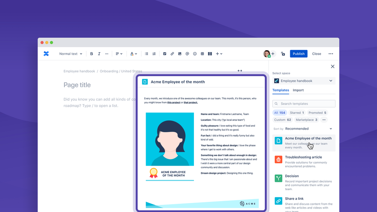Toggle bold formatting

point(91,54)
